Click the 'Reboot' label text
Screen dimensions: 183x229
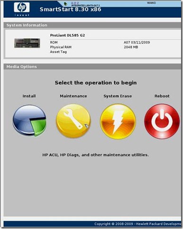pos(162,96)
